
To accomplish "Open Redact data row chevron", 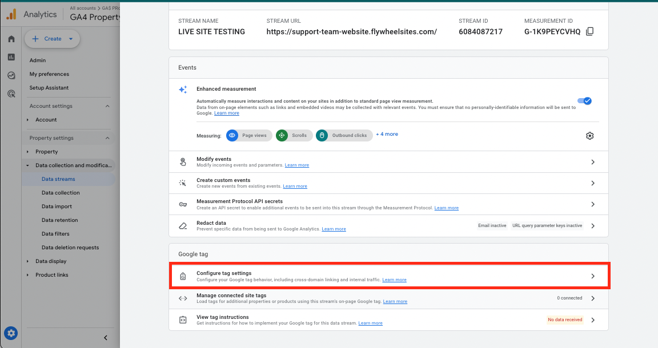I will pyautogui.click(x=593, y=226).
